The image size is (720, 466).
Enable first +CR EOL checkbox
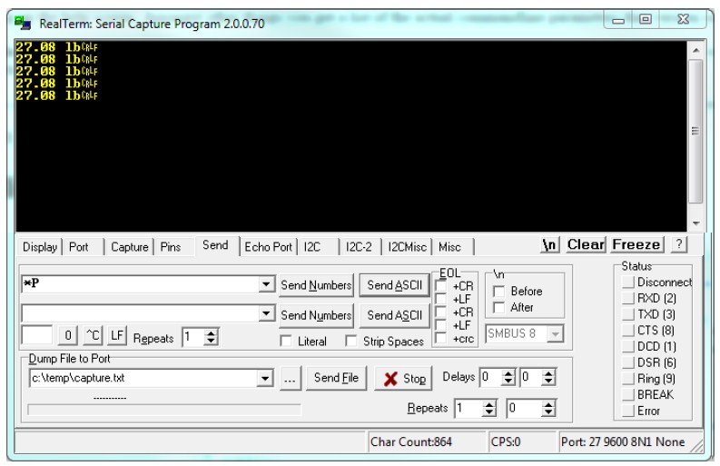[440, 286]
